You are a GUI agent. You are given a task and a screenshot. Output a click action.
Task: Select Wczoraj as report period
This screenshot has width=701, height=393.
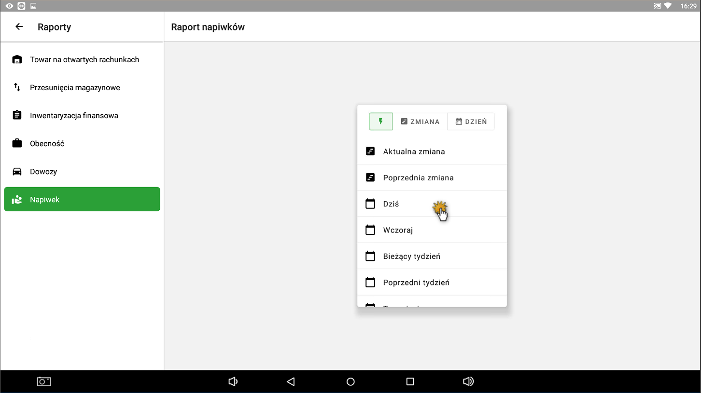(398, 230)
